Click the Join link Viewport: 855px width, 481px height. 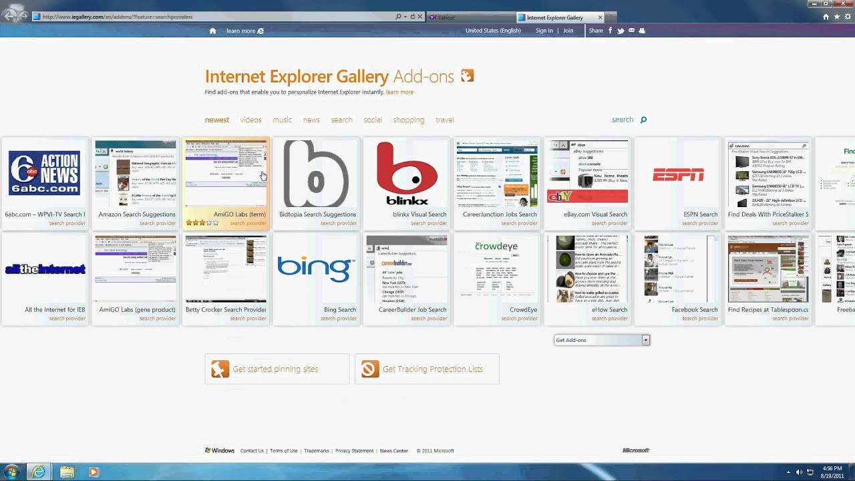click(568, 31)
